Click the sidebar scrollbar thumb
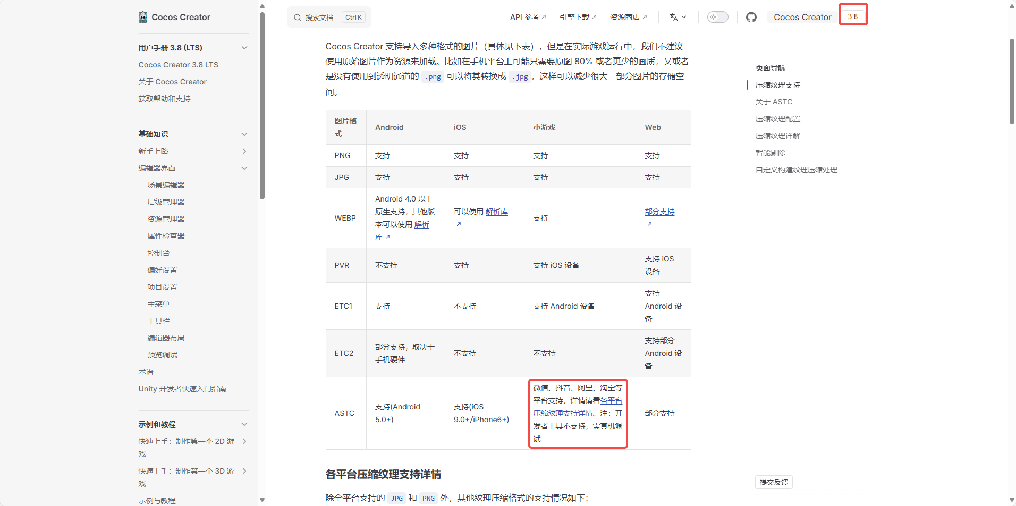 262,106
